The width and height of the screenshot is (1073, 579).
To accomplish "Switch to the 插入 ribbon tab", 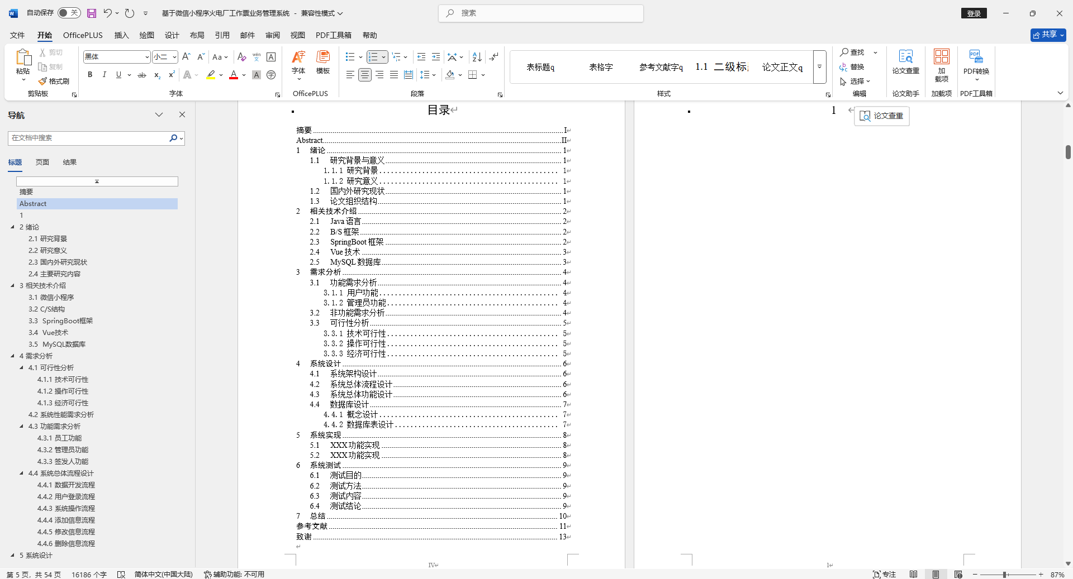I will point(121,35).
